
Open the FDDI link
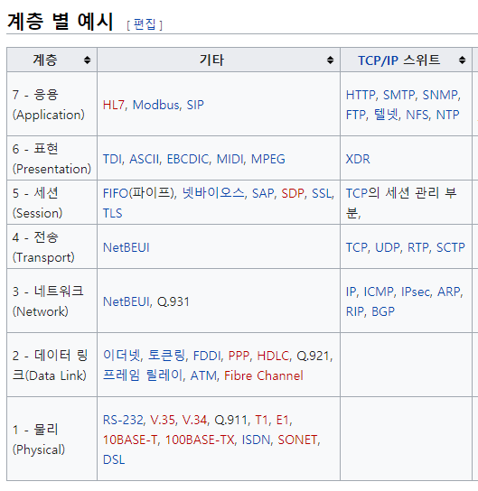[207, 356]
